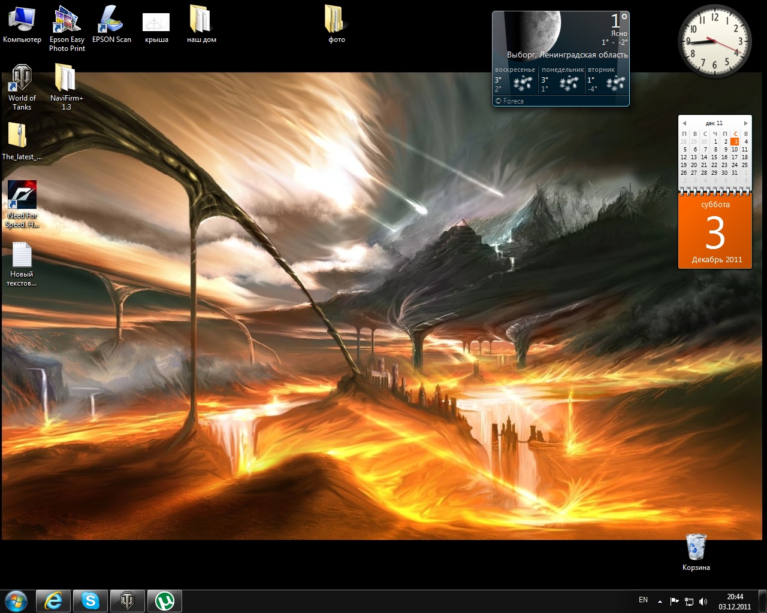Select the EPSON Scan shortcut

pyautogui.click(x=111, y=25)
